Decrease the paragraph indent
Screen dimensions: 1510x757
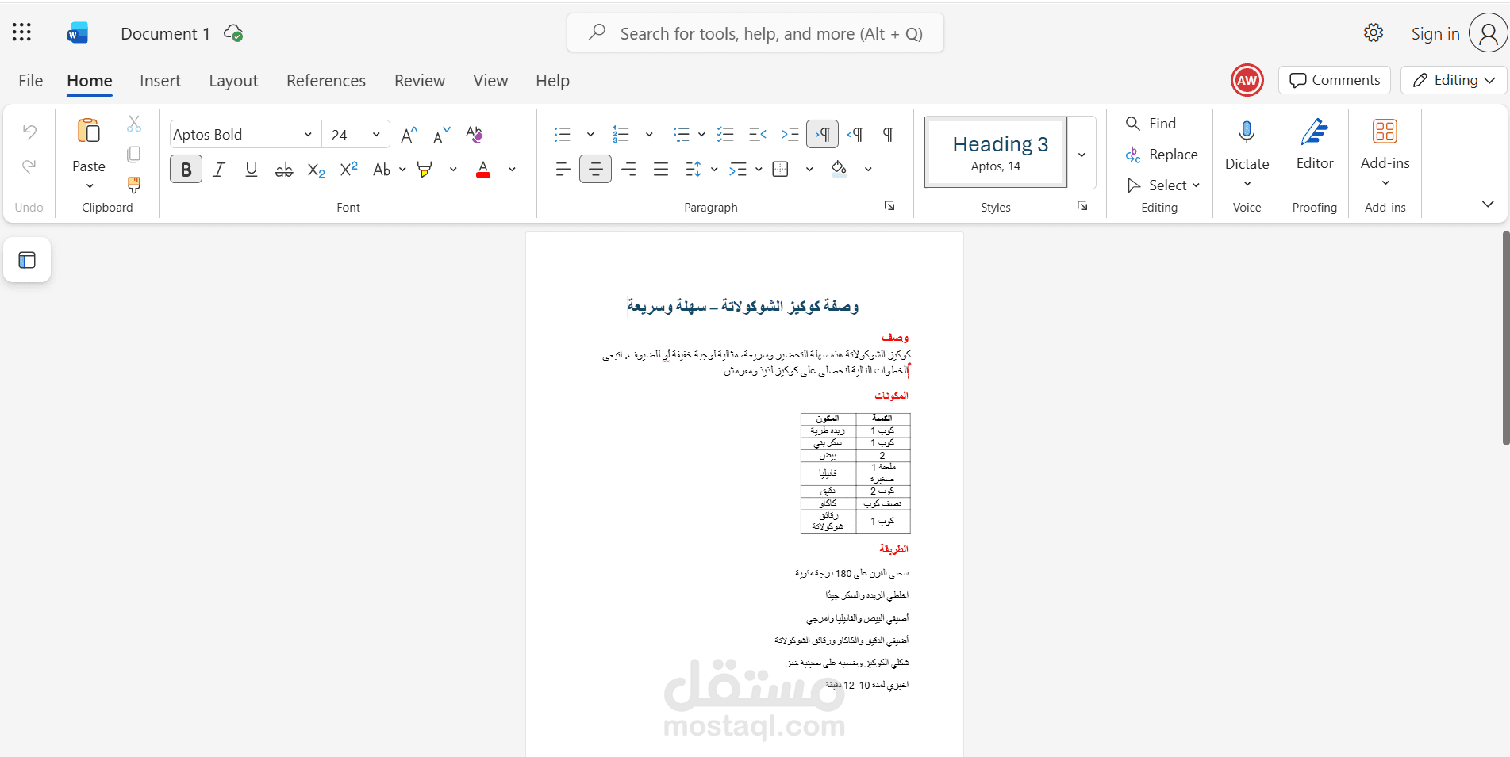(x=758, y=135)
